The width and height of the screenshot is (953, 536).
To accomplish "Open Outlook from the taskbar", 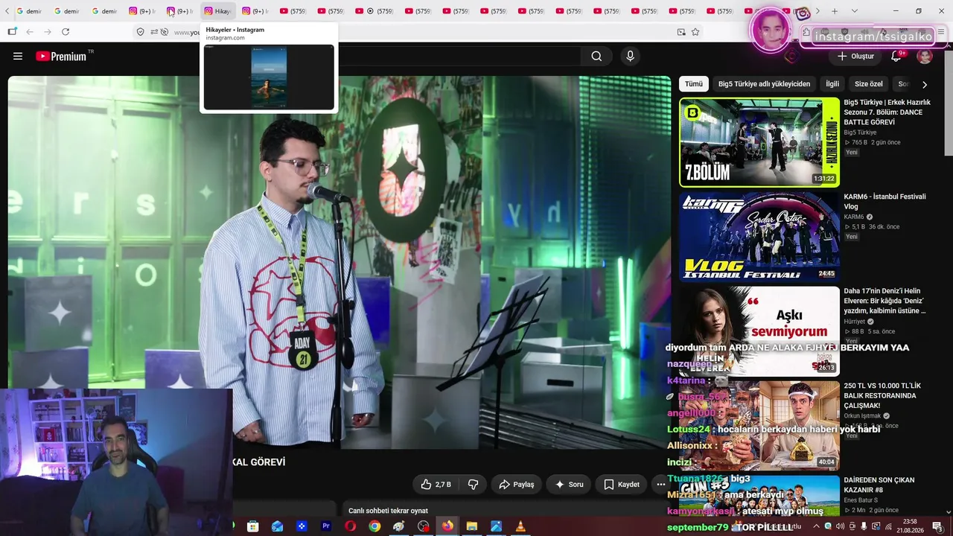I will [x=277, y=526].
